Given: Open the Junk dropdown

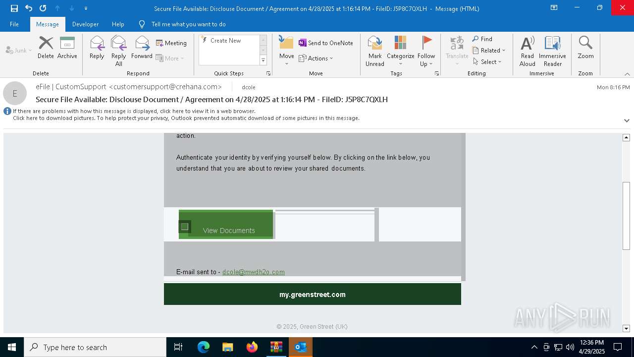Looking at the screenshot, I should pyautogui.click(x=19, y=50).
